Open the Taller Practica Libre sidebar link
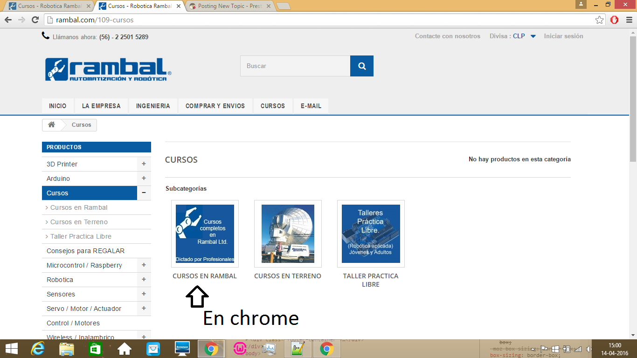Screen dimensions: 637x358 tap(81, 236)
